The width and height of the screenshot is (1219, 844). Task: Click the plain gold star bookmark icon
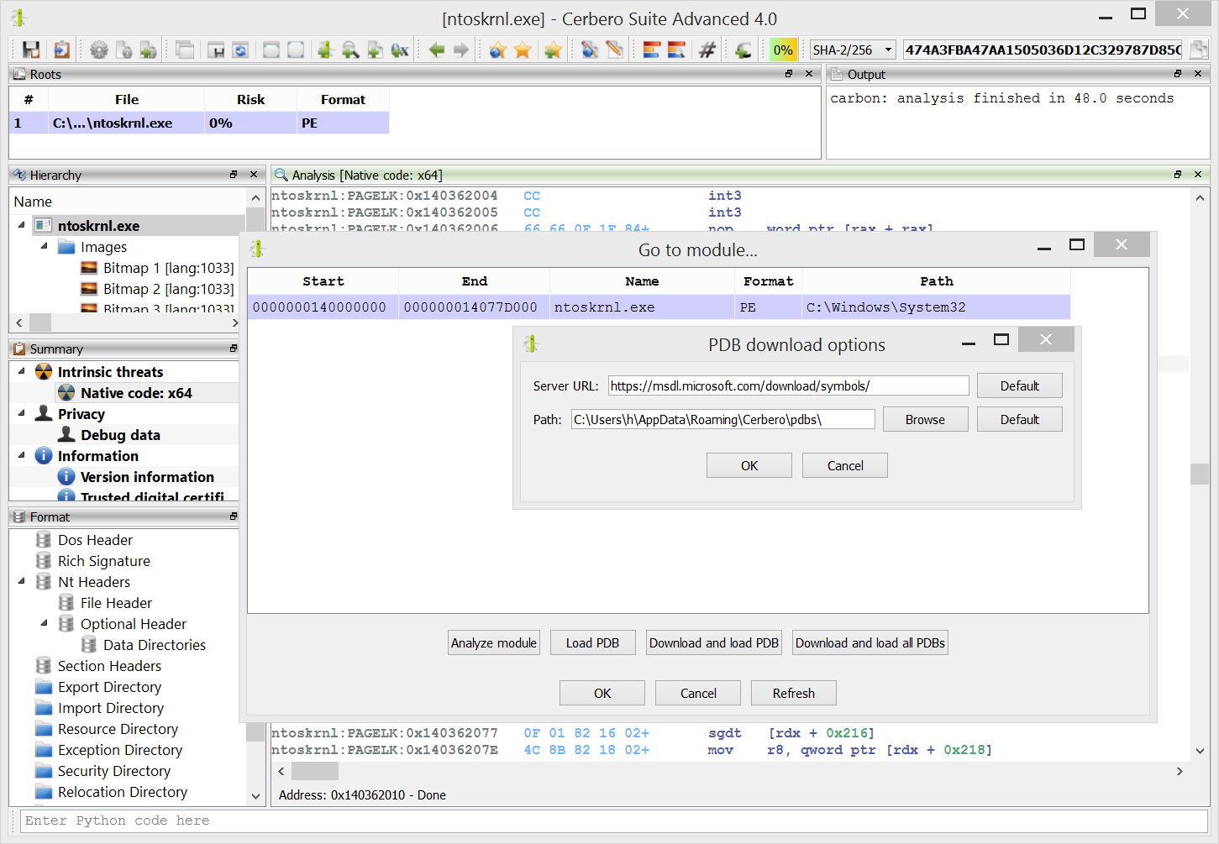click(x=523, y=50)
